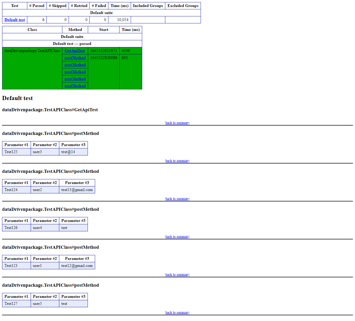Click the passed count value 6
The width and height of the screenshot is (355, 321).
tap(43, 20)
